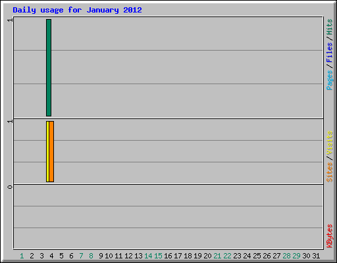The width and height of the screenshot is (337, 263).
Task: Click day label 29 on the x-axis
Action: 296,256
